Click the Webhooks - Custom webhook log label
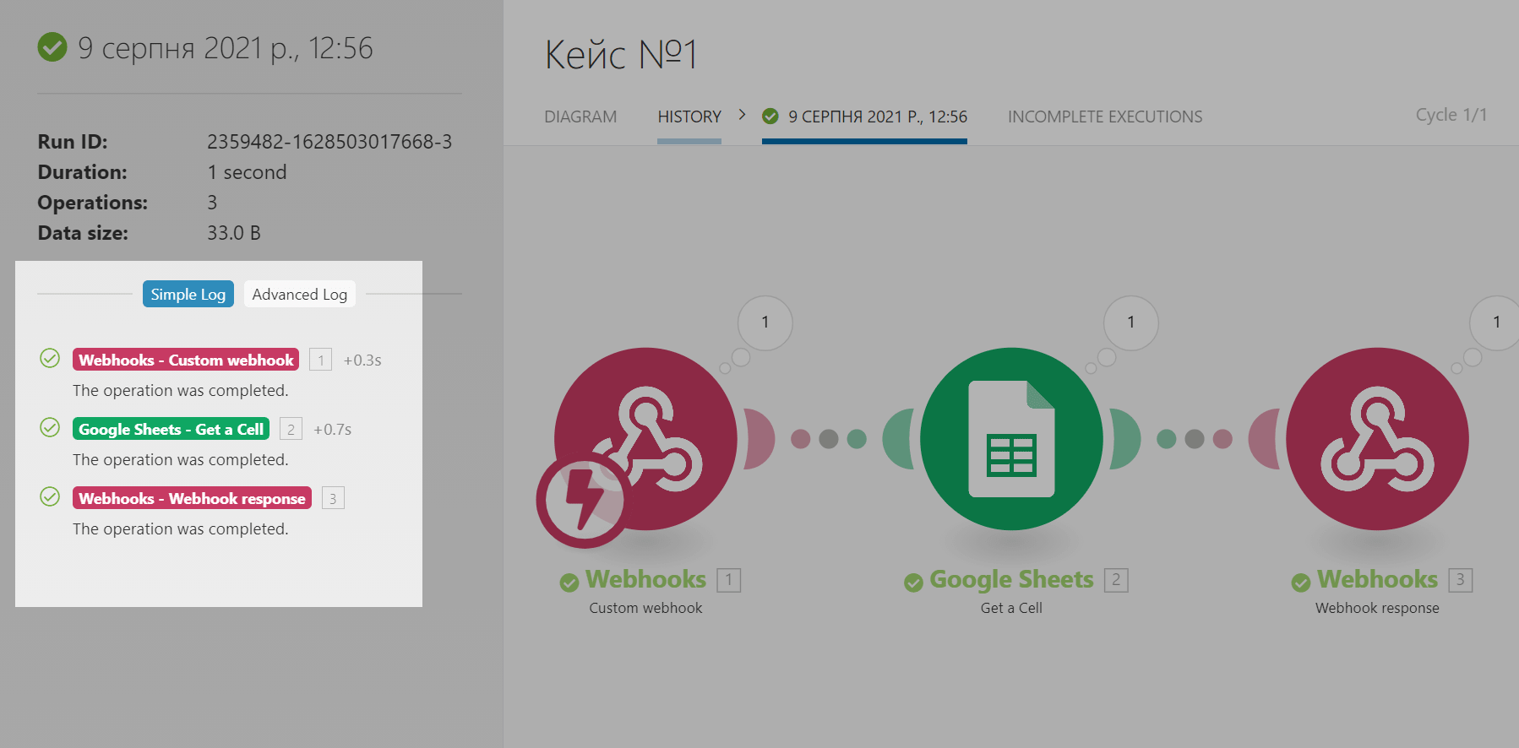This screenshot has width=1519, height=748. [x=186, y=360]
